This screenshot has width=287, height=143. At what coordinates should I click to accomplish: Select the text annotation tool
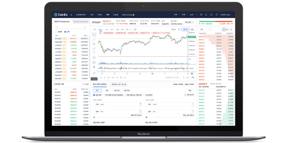[94, 53]
